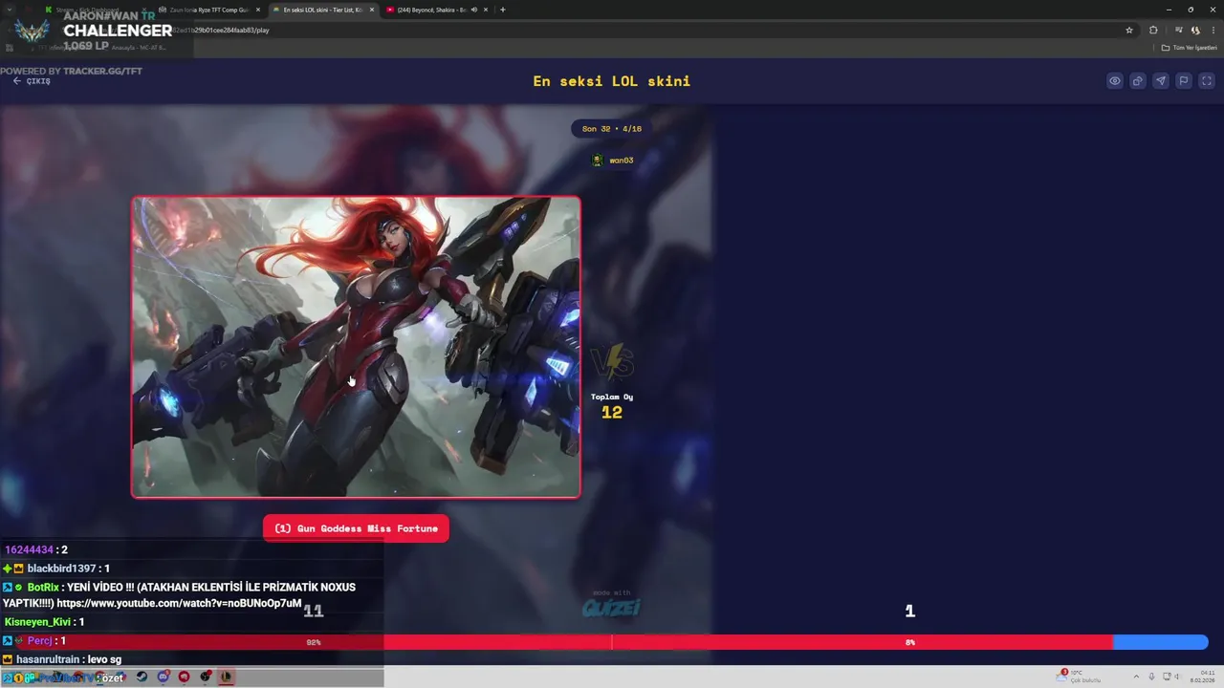This screenshot has height=688, width=1224.
Task: Click the copy-link icon in quiz header
Action: (1138, 81)
